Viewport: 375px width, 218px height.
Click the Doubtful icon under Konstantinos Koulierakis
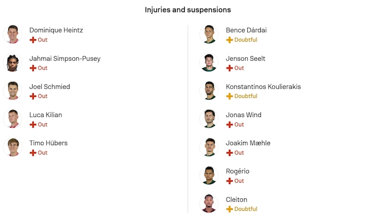click(229, 96)
